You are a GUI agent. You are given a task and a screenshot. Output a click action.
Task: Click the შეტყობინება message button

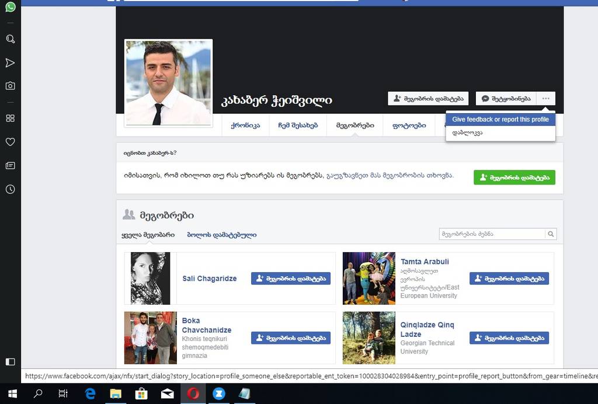506,98
